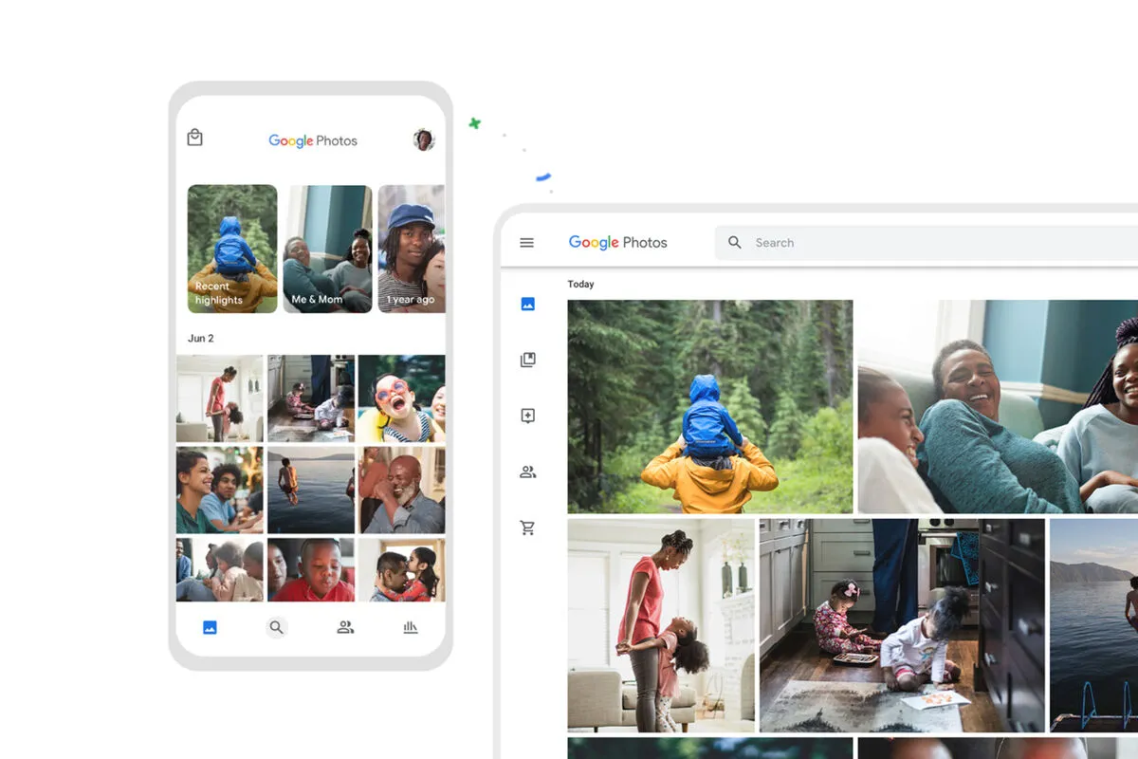The width and height of the screenshot is (1138, 759).
Task: Open the hamburger navigation menu
Action: [x=527, y=242]
